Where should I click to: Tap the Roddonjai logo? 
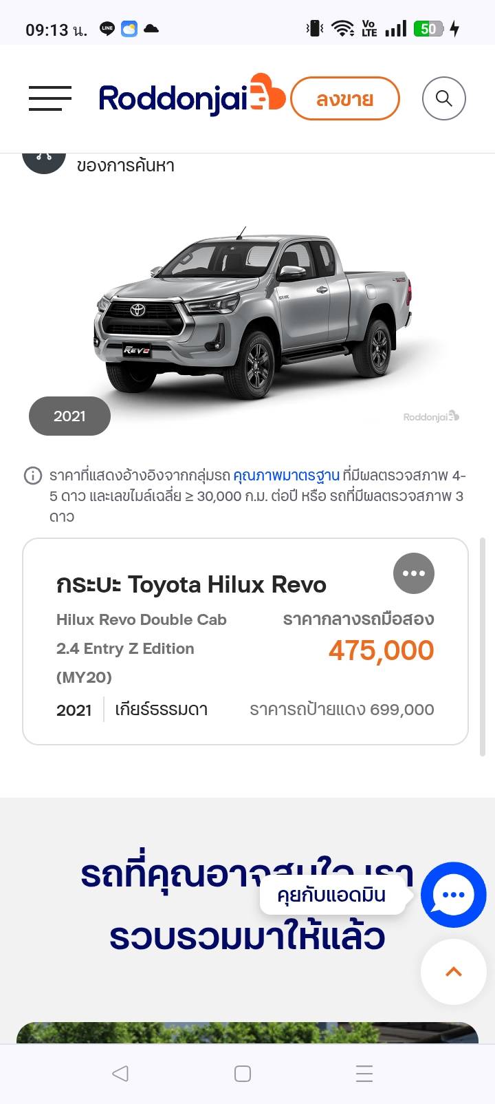click(192, 96)
